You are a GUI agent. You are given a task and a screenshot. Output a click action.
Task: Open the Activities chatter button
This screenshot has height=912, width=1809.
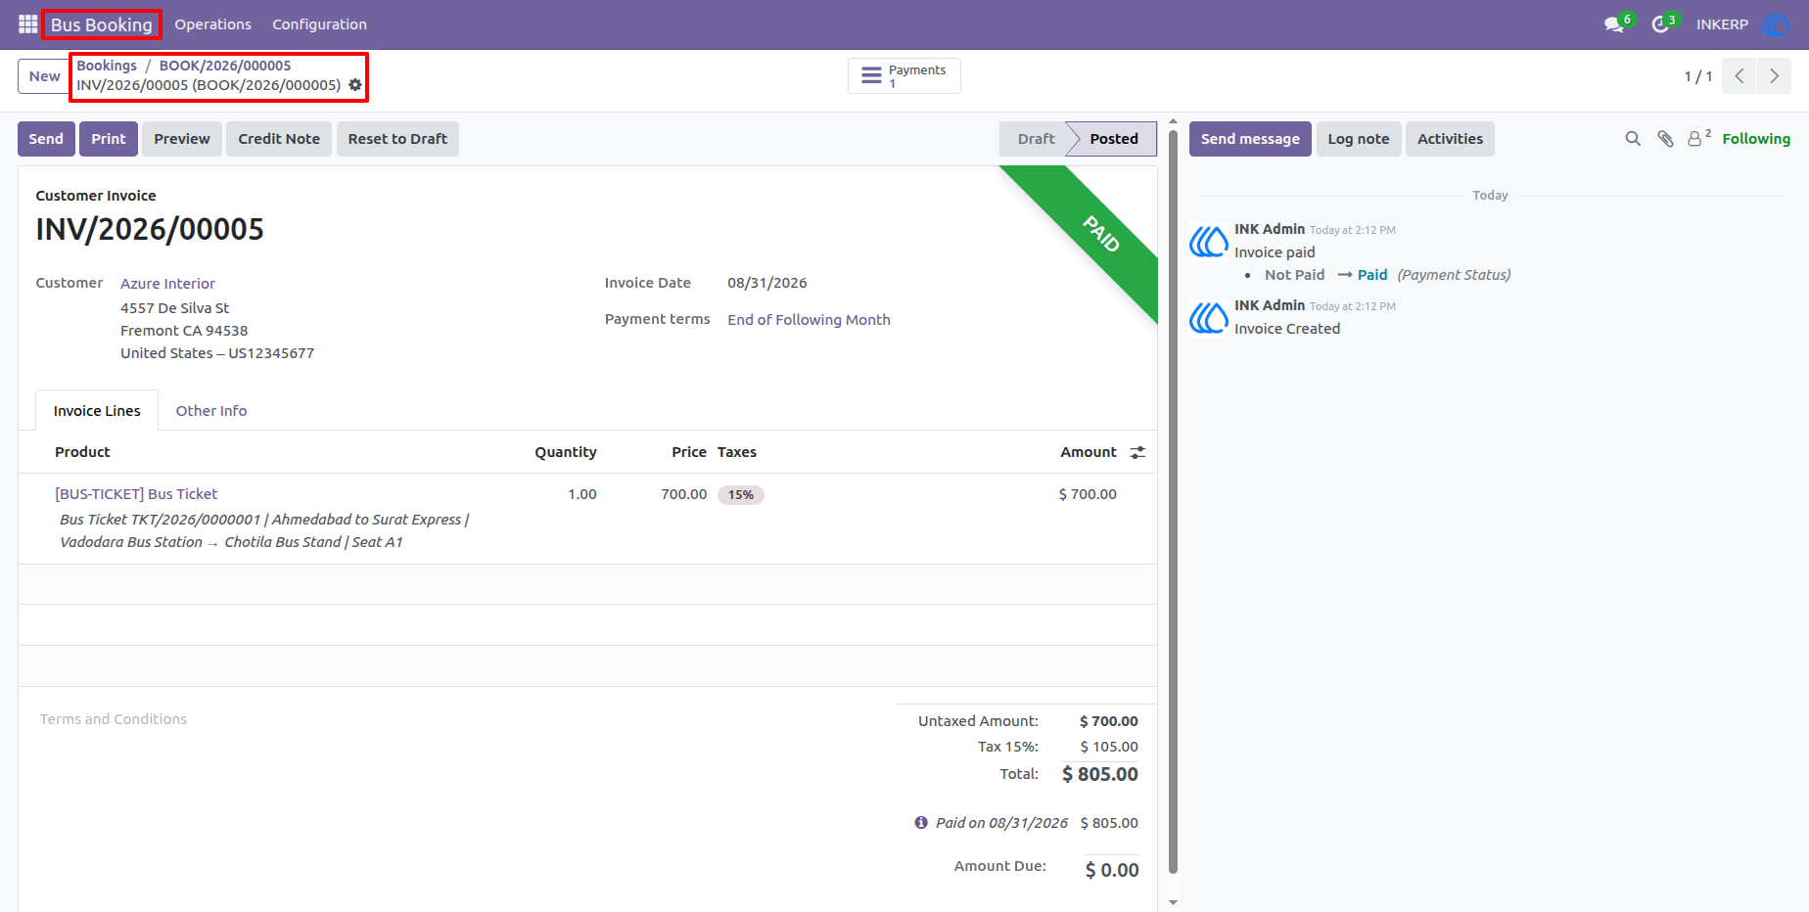coord(1450,139)
